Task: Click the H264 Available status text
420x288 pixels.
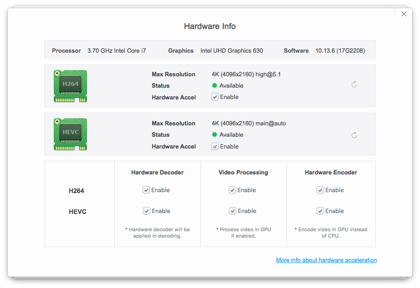Action: [x=231, y=85]
